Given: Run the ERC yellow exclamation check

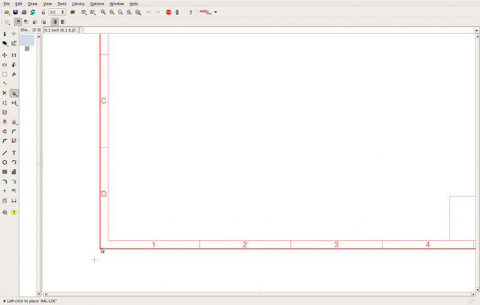Looking at the screenshot, I should (14, 213).
